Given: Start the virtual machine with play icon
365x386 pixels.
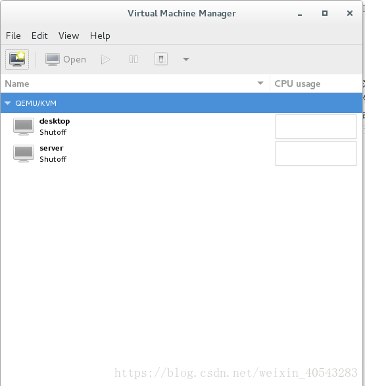Looking at the screenshot, I should tap(106, 59).
